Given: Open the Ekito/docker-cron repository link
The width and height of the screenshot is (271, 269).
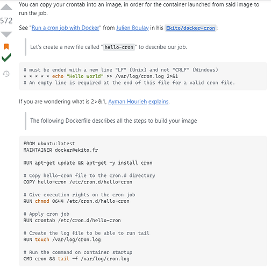Looking at the screenshot, I should pyautogui.click(x=190, y=28).
